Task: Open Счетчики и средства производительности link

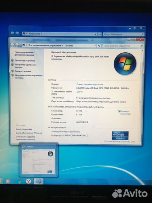Action: (x=26, y=138)
